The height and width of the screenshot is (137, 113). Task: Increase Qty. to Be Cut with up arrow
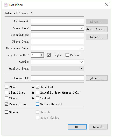click(x=42, y=54)
